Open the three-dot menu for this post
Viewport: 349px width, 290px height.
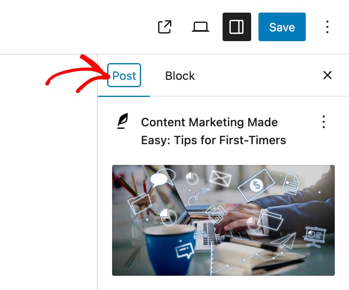324,122
